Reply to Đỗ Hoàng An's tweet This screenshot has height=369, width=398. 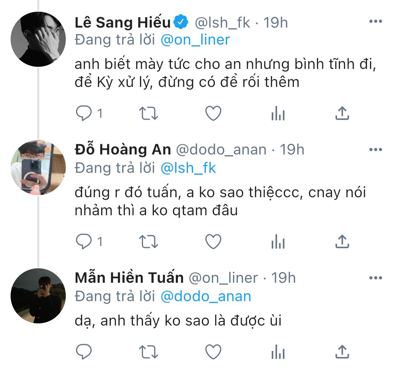tap(84, 242)
